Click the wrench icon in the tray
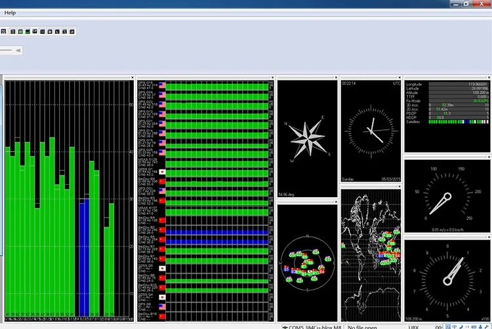The height and width of the screenshot is (329, 492). click(486, 327)
